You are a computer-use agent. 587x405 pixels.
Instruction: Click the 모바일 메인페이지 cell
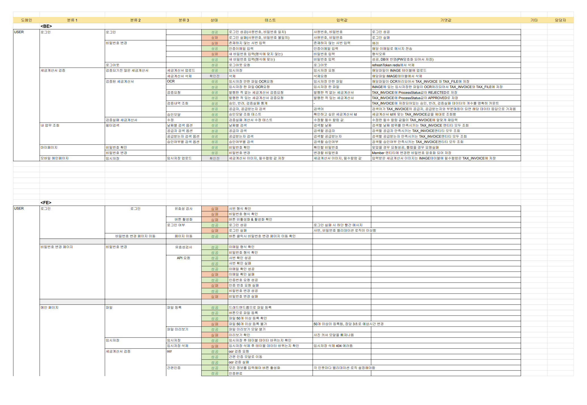pyautogui.click(x=54, y=158)
